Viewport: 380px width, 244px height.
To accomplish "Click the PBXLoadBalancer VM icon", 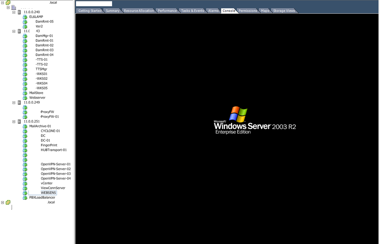I will 25,197.
